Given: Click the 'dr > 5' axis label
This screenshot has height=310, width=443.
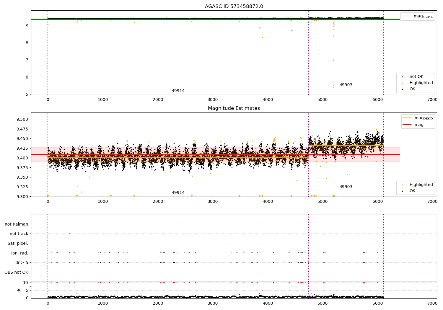Looking at the screenshot, I should pyautogui.click(x=22, y=262).
